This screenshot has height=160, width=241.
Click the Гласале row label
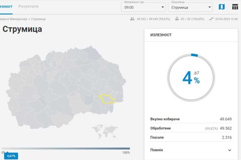click(x=157, y=137)
